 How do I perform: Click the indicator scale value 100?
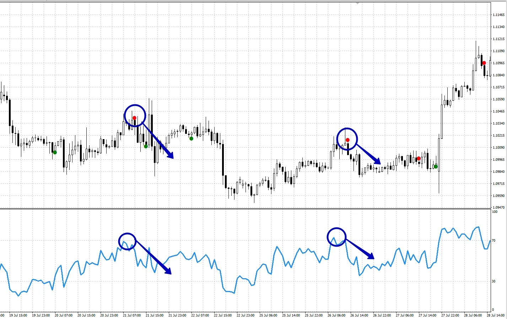(495, 212)
